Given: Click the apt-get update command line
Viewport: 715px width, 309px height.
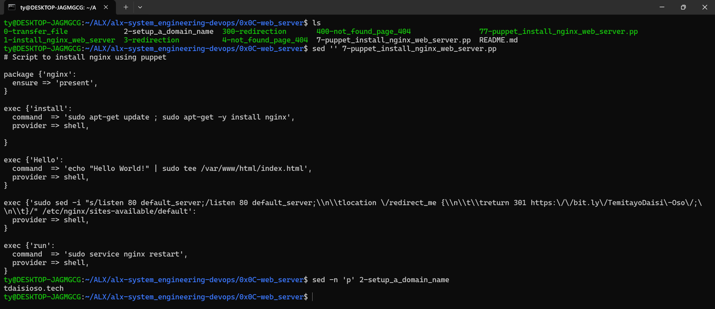Looking at the screenshot, I should [154, 117].
